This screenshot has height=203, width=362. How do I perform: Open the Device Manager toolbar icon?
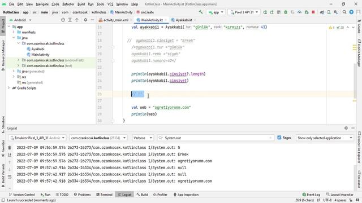coord(329,12)
